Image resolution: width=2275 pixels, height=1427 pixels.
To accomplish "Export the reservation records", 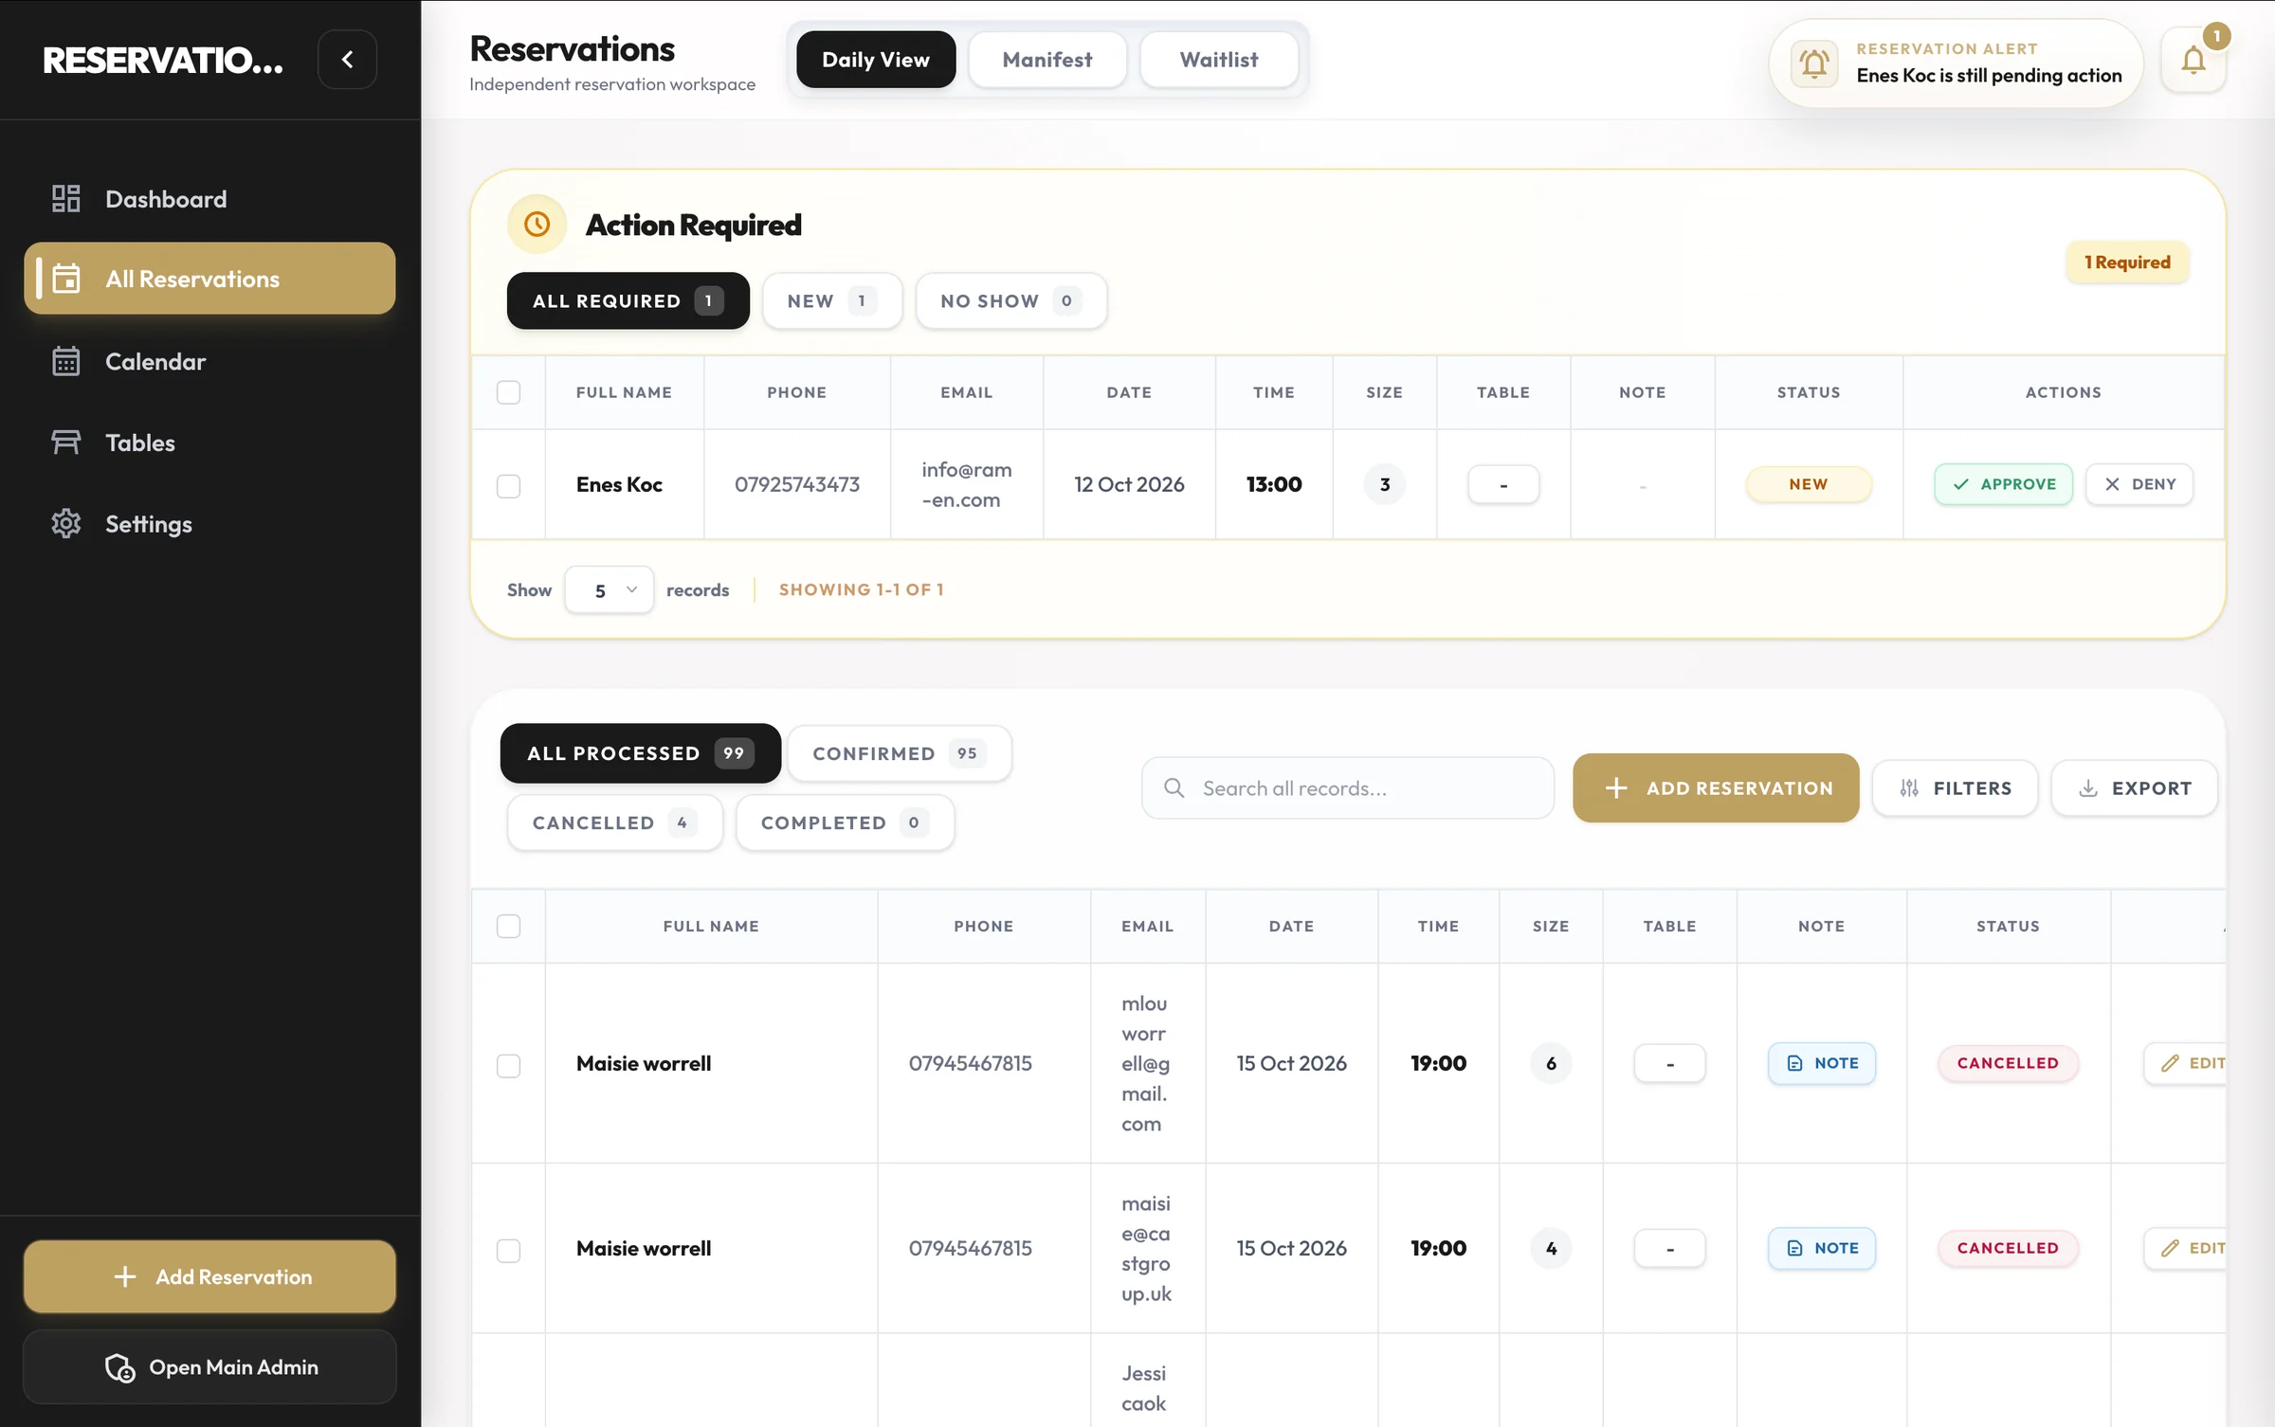I will tap(2135, 788).
